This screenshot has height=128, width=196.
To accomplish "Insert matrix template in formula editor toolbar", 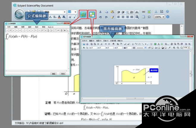I will click(65, 30).
